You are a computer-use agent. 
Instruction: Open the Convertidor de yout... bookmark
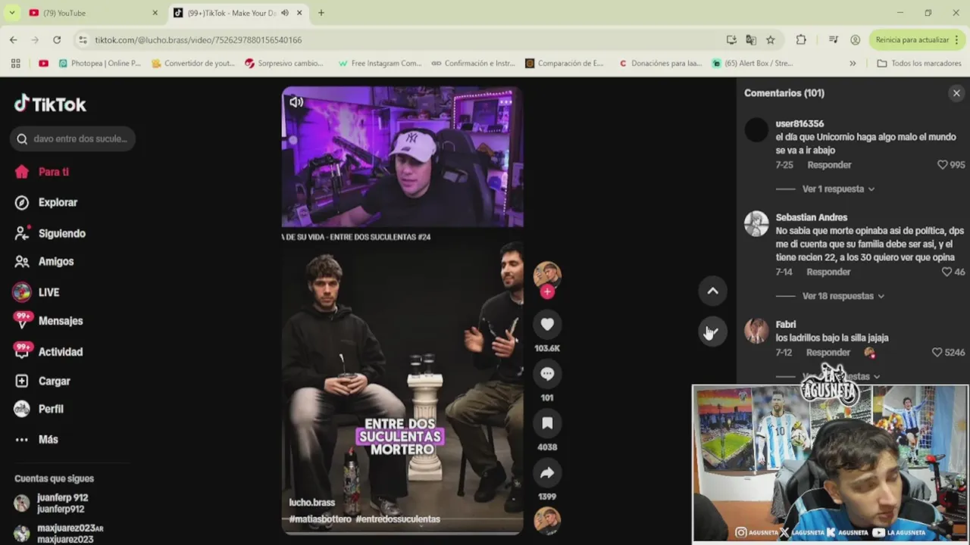(x=194, y=64)
